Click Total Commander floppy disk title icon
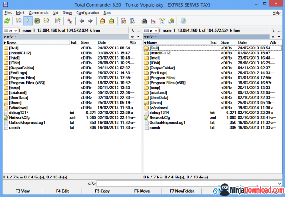Screen dimensions: 285x197 (6, 4)
